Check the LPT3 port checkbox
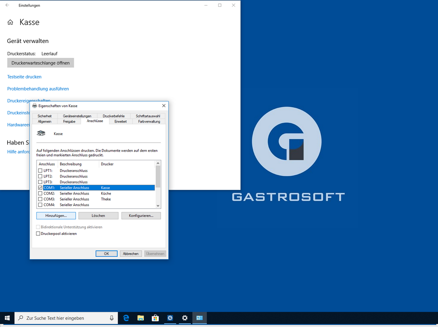 [x=40, y=182]
